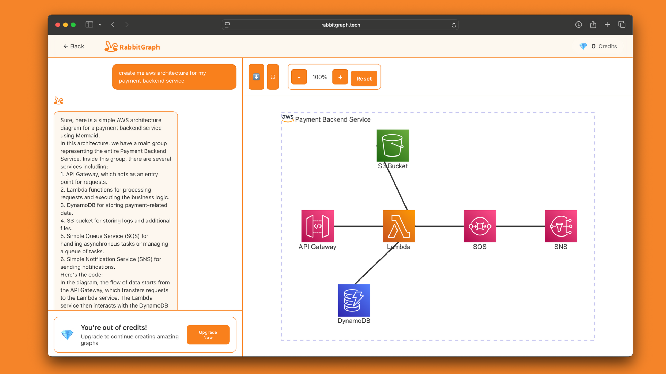Click the fullscreen expand icon button
This screenshot has height=374, width=666.
pyautogui.click(x=273, y=77)
